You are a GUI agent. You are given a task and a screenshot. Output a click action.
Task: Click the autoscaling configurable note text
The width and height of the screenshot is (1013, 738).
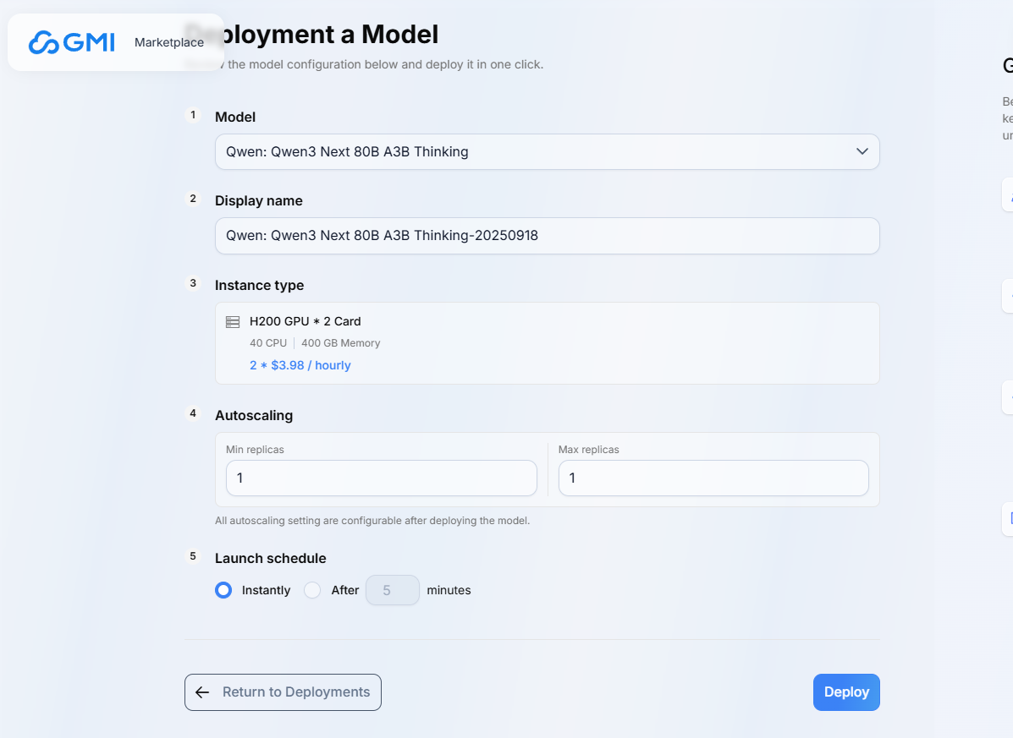[372, 521]
